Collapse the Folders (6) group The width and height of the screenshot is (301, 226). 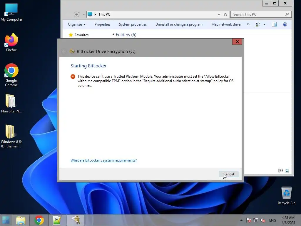(113, 35)
